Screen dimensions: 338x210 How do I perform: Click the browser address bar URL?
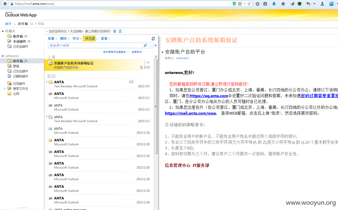tap(35, 4)
